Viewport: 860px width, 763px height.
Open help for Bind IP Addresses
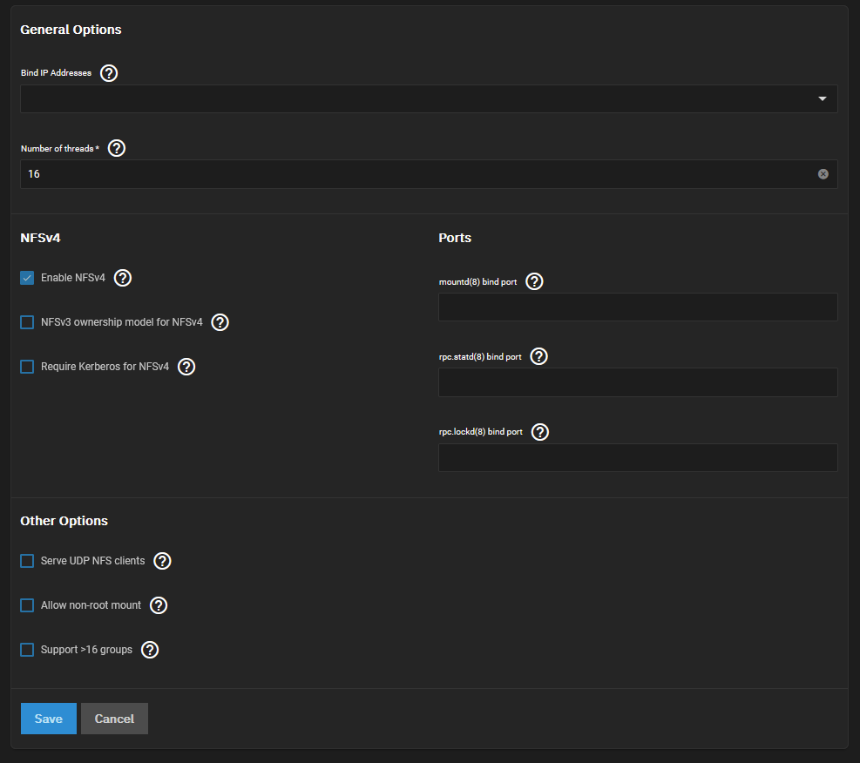click(109, 73)
